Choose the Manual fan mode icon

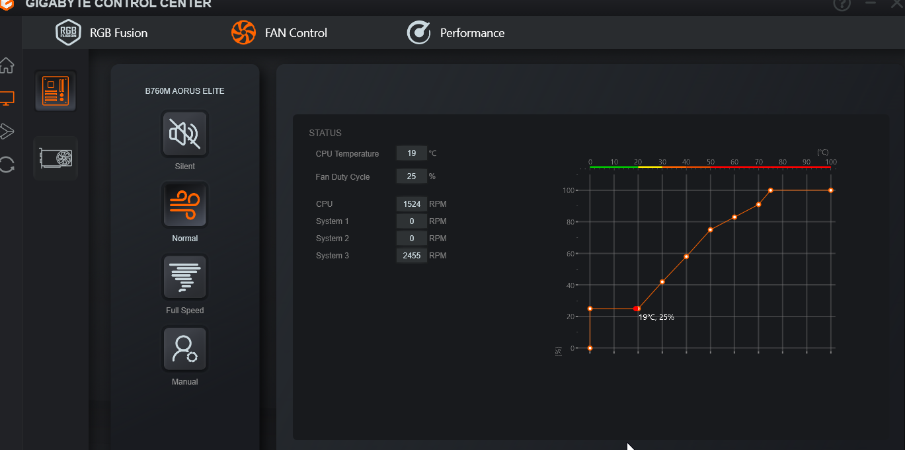pyautogui.click(x=185, y=349)
